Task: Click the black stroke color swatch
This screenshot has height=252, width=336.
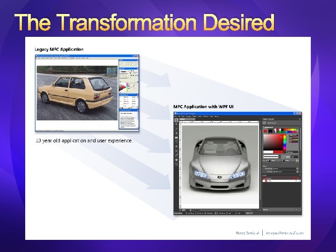Action: point(270,131)
